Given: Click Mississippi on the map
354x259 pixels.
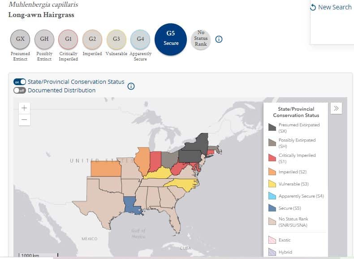Looking at the screenshot, I should point(142,197).
